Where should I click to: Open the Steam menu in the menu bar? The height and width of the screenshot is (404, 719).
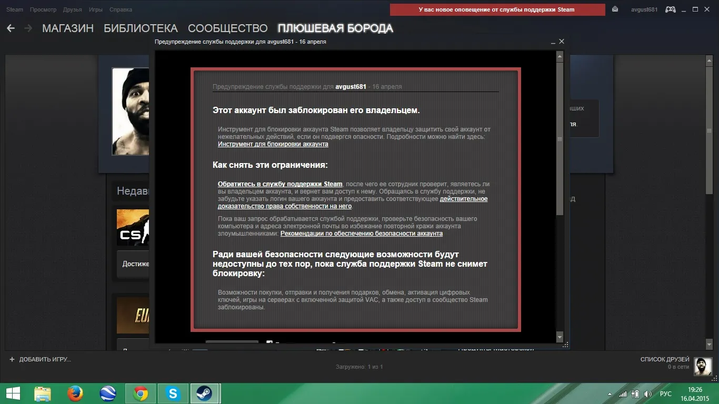pyautogui.click(x=14, y=9)
